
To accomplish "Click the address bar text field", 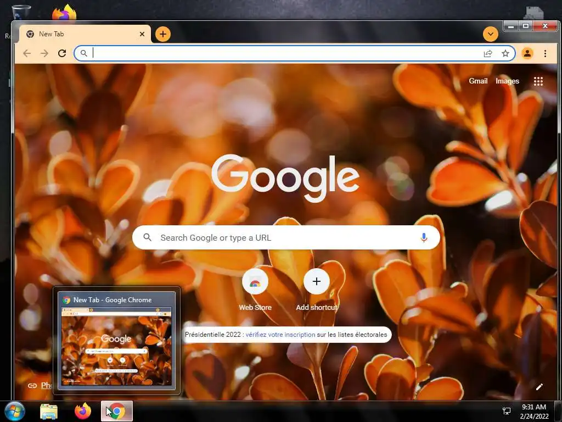I will pyautogui.click(x=285, y=53).
